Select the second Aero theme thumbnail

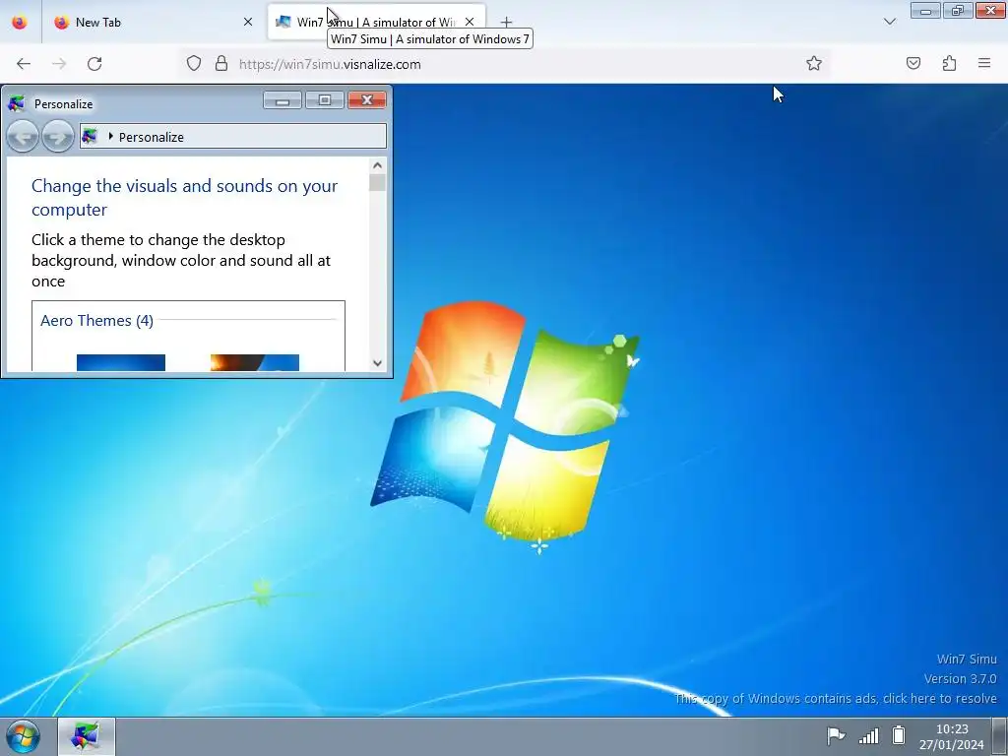click(x=255, y=362)
